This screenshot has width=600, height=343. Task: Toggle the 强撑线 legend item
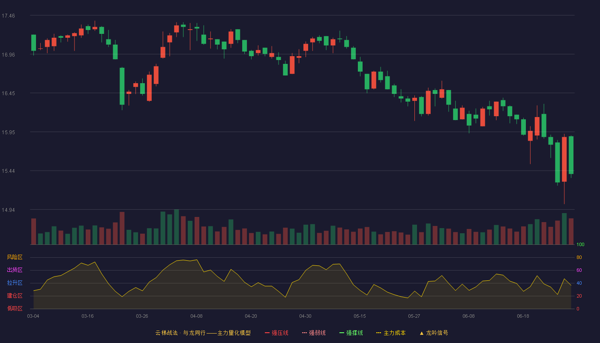point(351,333)
